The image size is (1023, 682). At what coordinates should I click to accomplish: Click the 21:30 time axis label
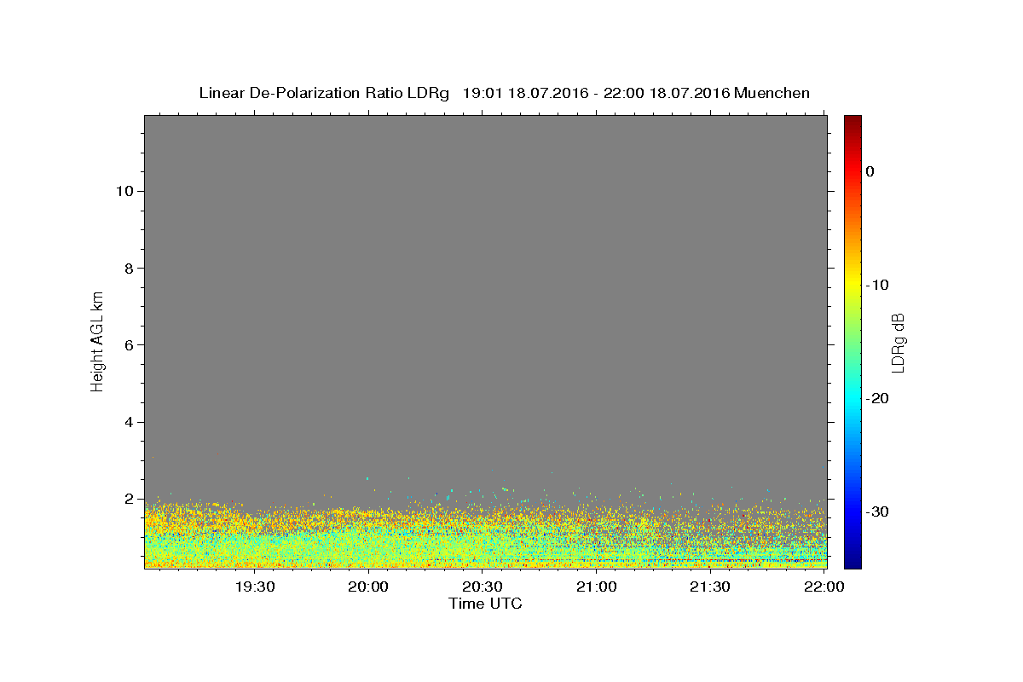tap(710, 587)
